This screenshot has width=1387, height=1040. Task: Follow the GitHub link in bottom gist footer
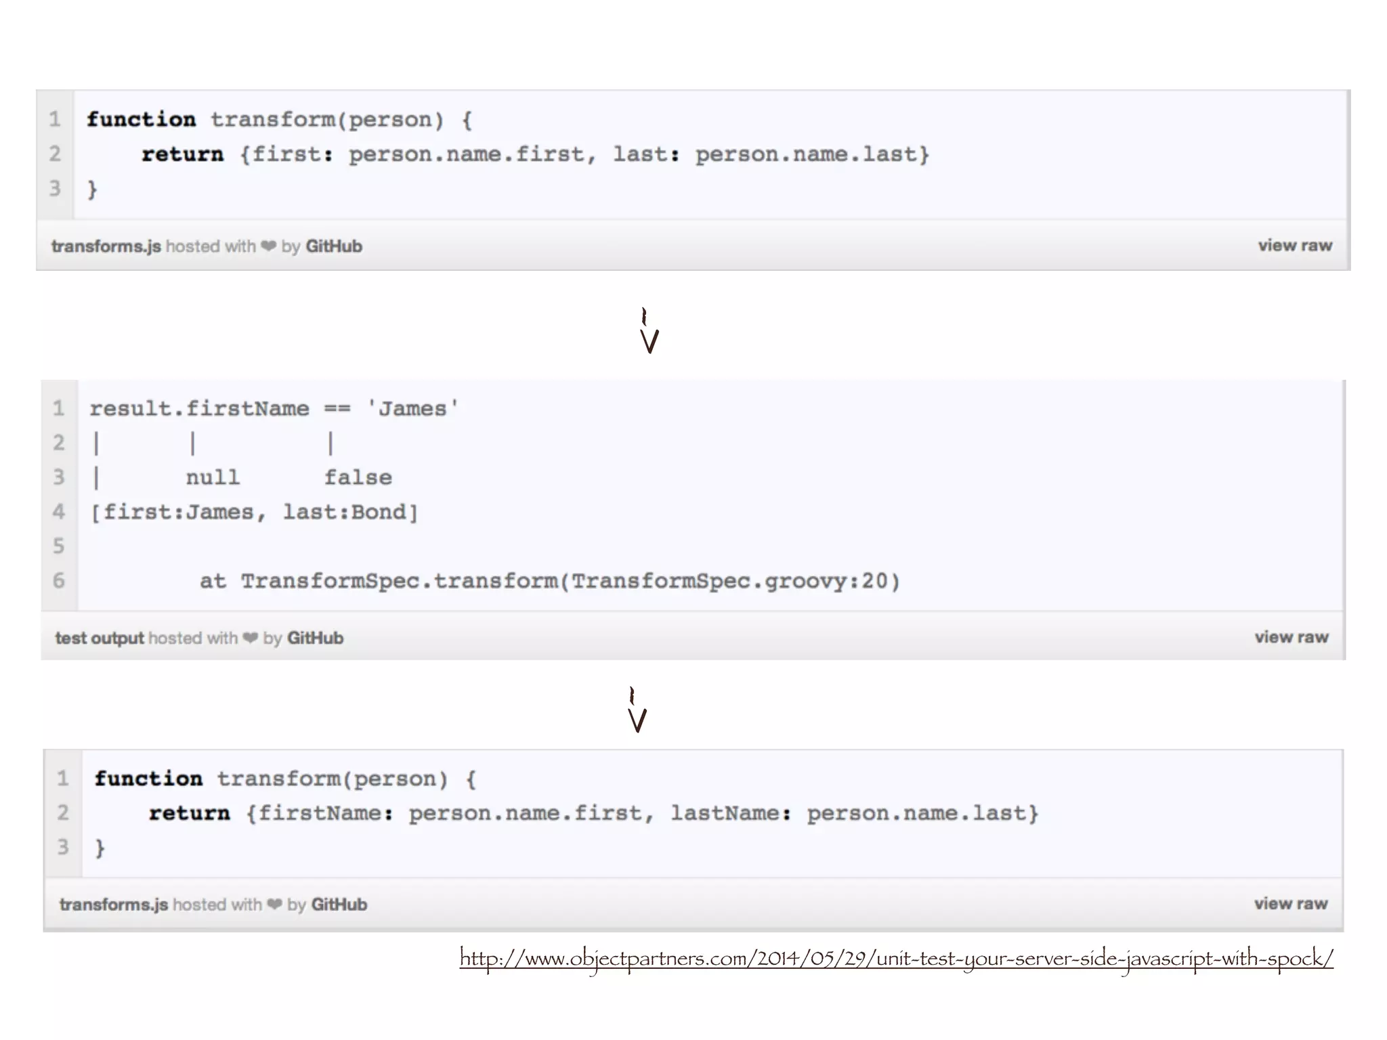[339, 905]
